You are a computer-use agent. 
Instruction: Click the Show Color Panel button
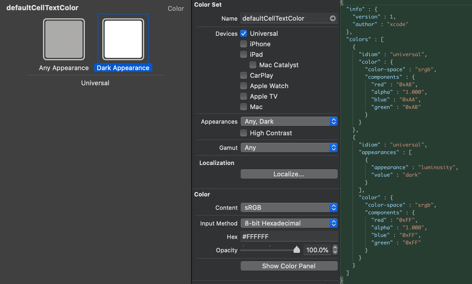(289, 266)
